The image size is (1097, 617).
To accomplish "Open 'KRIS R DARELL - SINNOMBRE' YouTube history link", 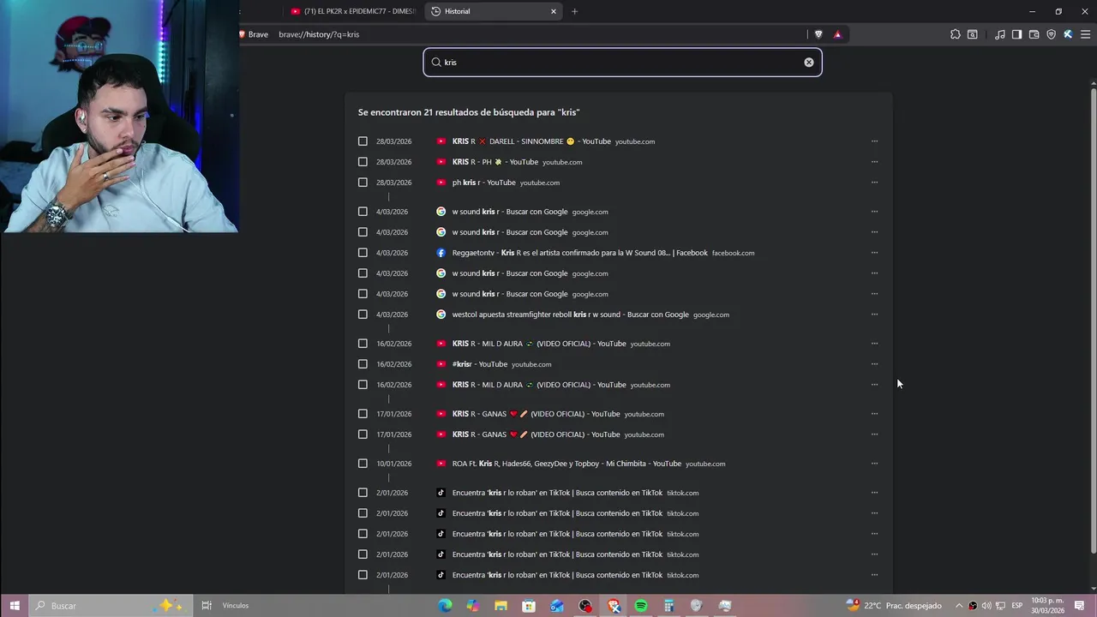I will (531, 141).
